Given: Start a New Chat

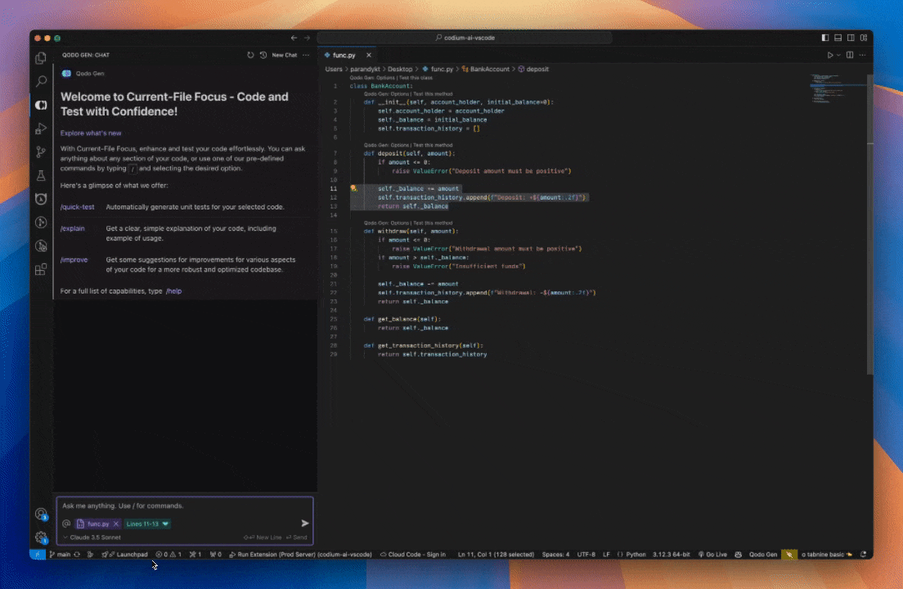Looking at the screenshot, I should coord(285,56).
